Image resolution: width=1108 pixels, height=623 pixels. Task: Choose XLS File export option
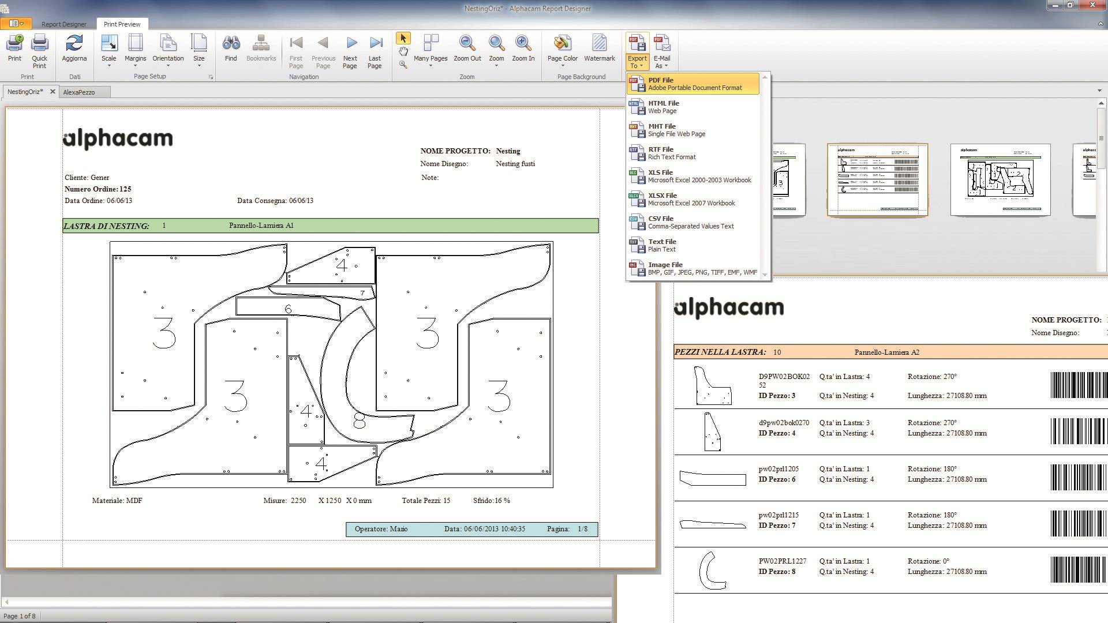[x=693, y=176]
